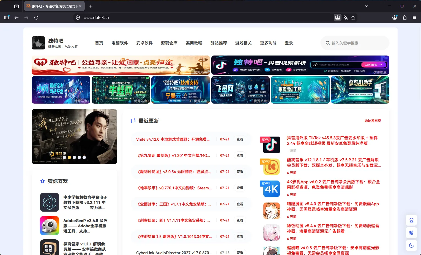
Task: Click the TikTok app icon TOP1
Action: (x=271, y=145)
